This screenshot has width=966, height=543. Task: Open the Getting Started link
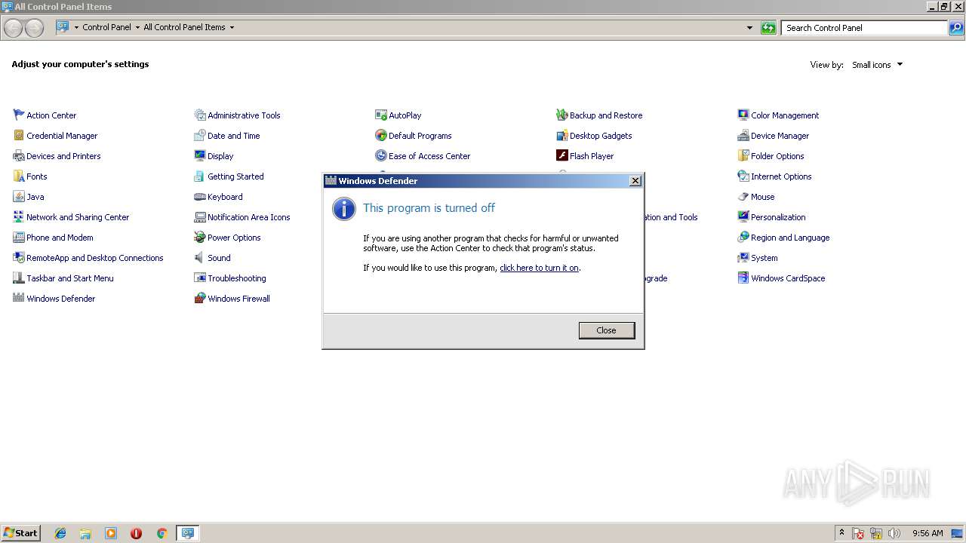235,176
